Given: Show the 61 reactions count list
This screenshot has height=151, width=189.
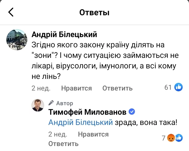Looking at the screenshot, I should tap(168, 87).
